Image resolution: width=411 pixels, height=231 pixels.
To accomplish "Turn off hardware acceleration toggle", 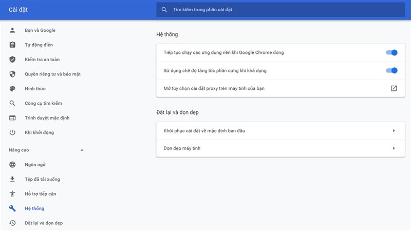I will click(x=391, y=70).
